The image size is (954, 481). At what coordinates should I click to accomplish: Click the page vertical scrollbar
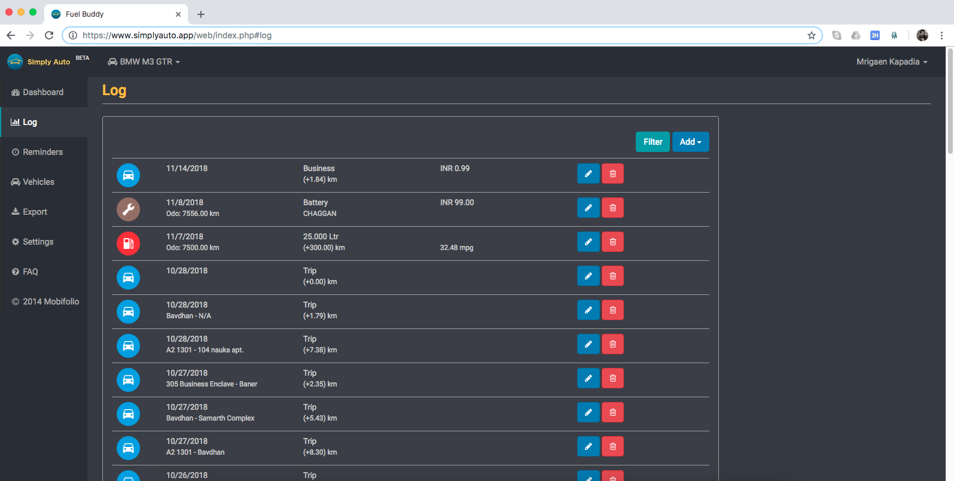950,101
